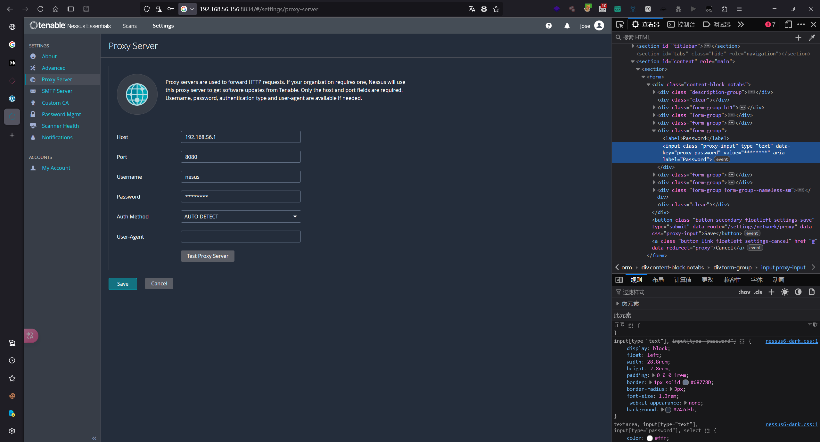Switch to the Scans tab
The width and height of the screenshot is (820, 442).
tap(129, 26)
